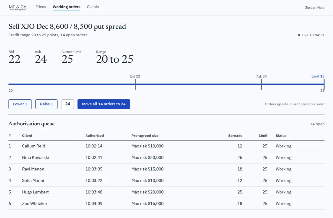Click the Range 20 to 25 value

pos(114,59)
